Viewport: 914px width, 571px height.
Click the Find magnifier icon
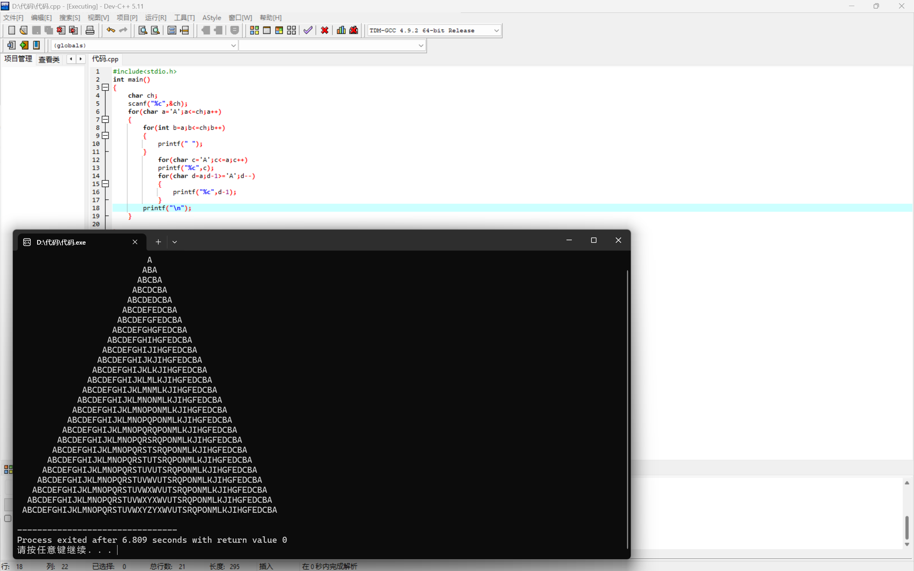(x=143, y=30)
